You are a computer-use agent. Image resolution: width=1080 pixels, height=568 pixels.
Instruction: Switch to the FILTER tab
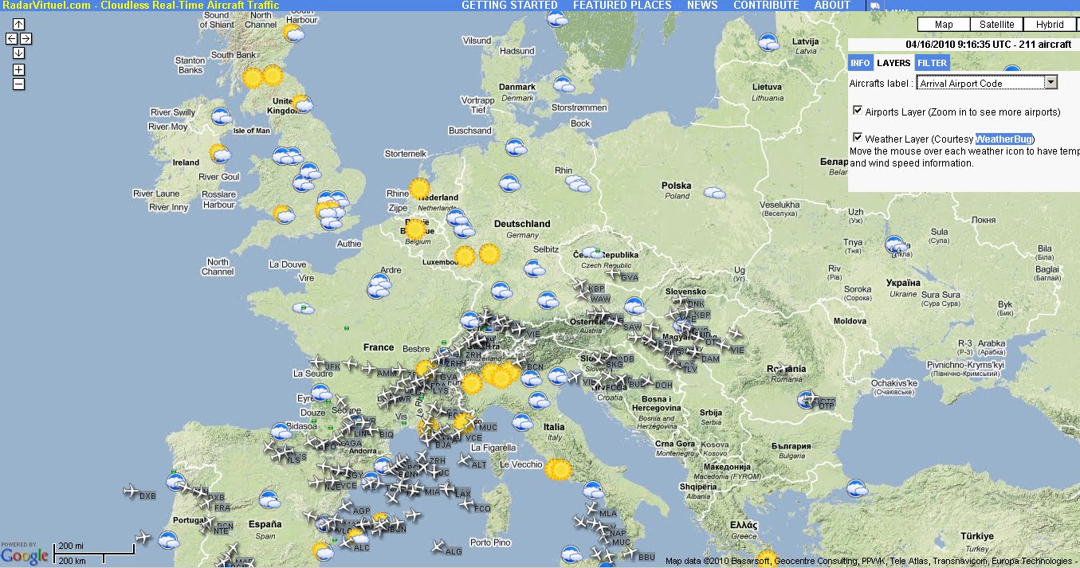click(x=933, y=62)
